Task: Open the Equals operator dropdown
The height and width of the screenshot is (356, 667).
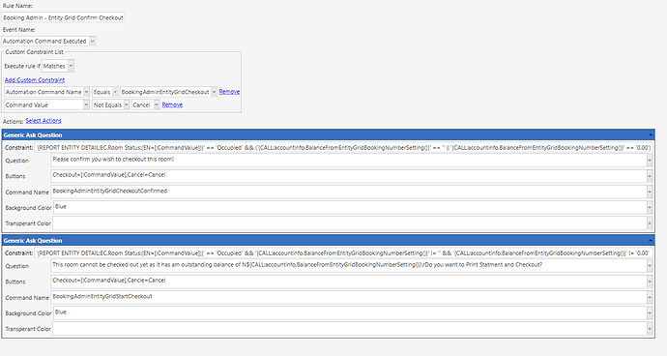Action: tap(115, 92)
